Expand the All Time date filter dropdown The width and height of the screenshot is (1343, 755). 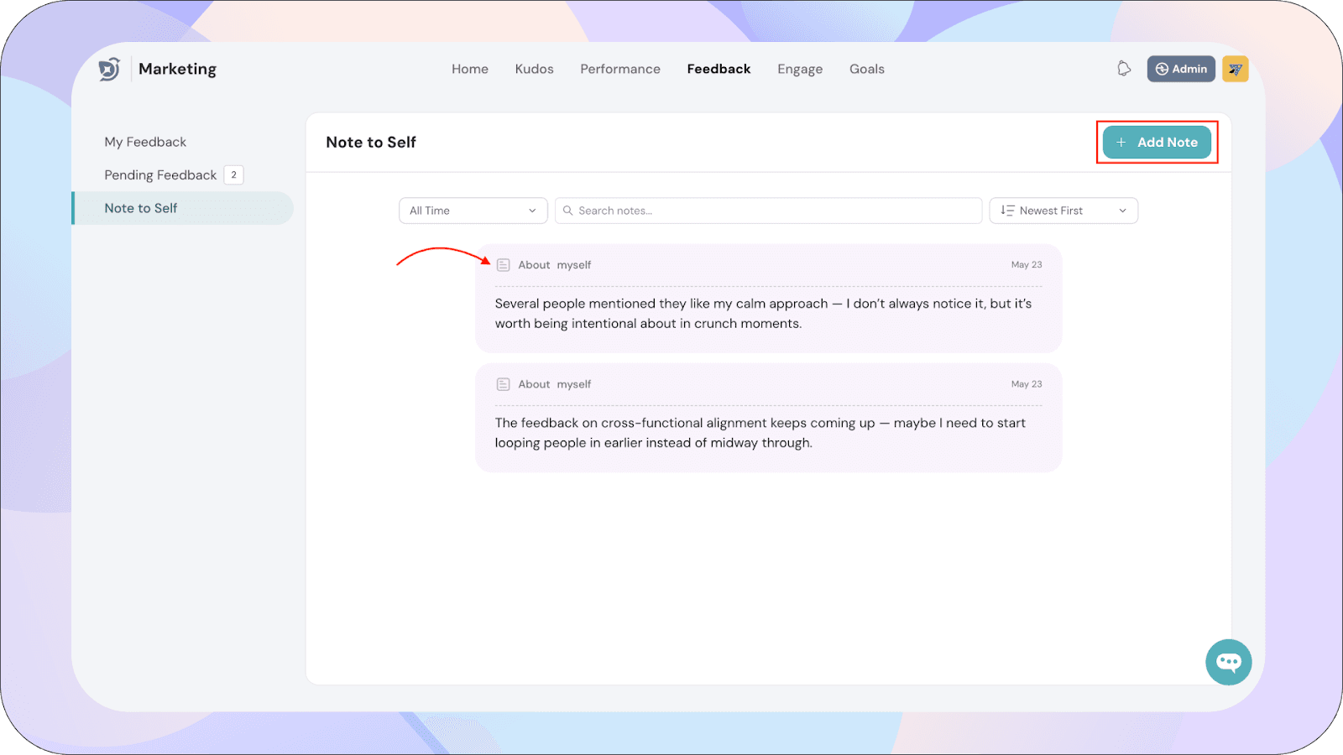473,211
